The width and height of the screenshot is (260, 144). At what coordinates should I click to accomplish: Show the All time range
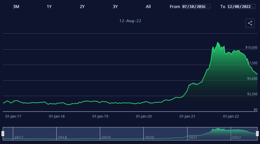tap(148, 7)
